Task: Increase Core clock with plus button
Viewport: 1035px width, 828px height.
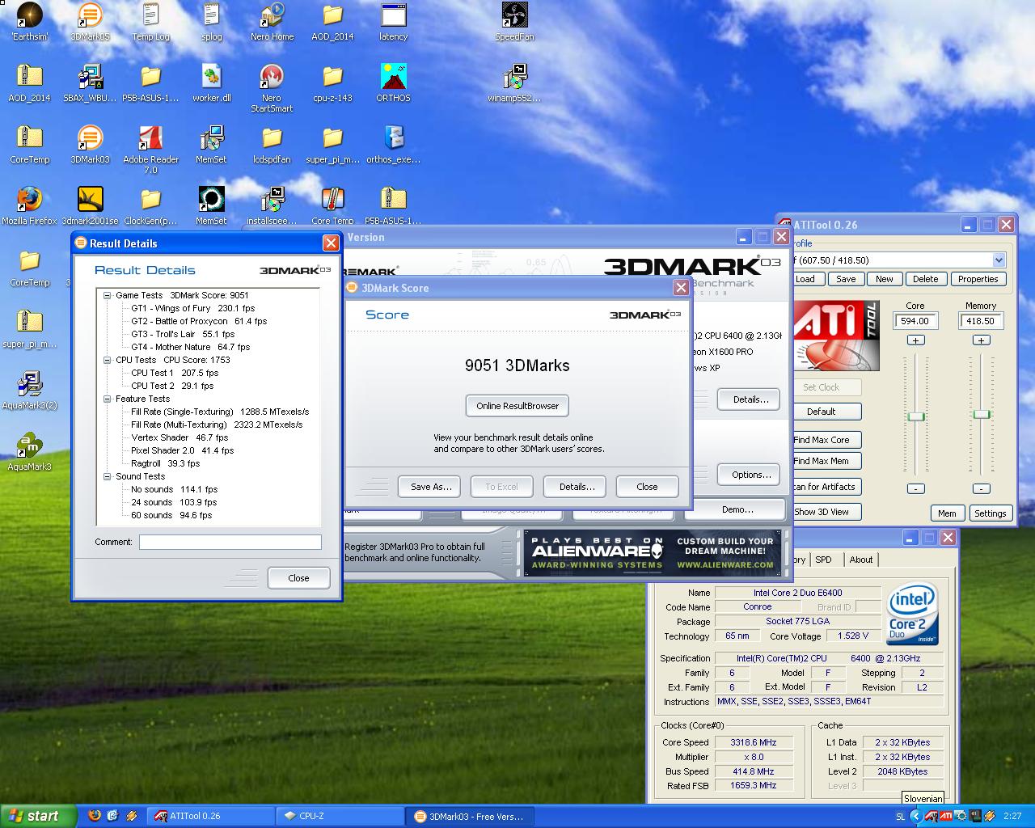Action: pyautogui.click(x=915, y=340)
